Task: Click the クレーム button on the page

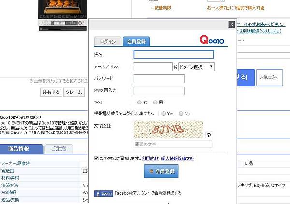Action: pyautogui.click(x=74, y=92)
